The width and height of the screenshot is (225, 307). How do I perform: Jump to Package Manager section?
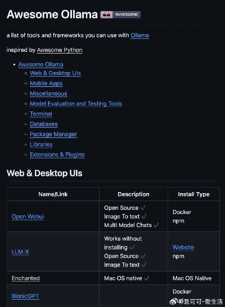tap(53, 134)
